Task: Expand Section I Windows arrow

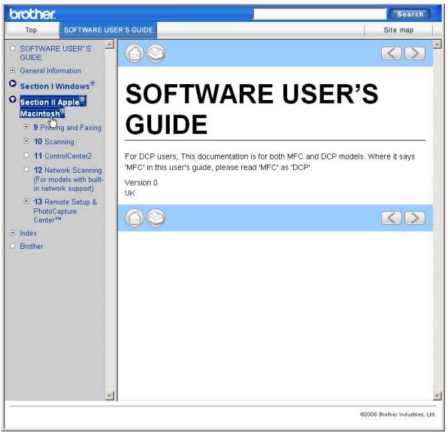Action: 13,83
